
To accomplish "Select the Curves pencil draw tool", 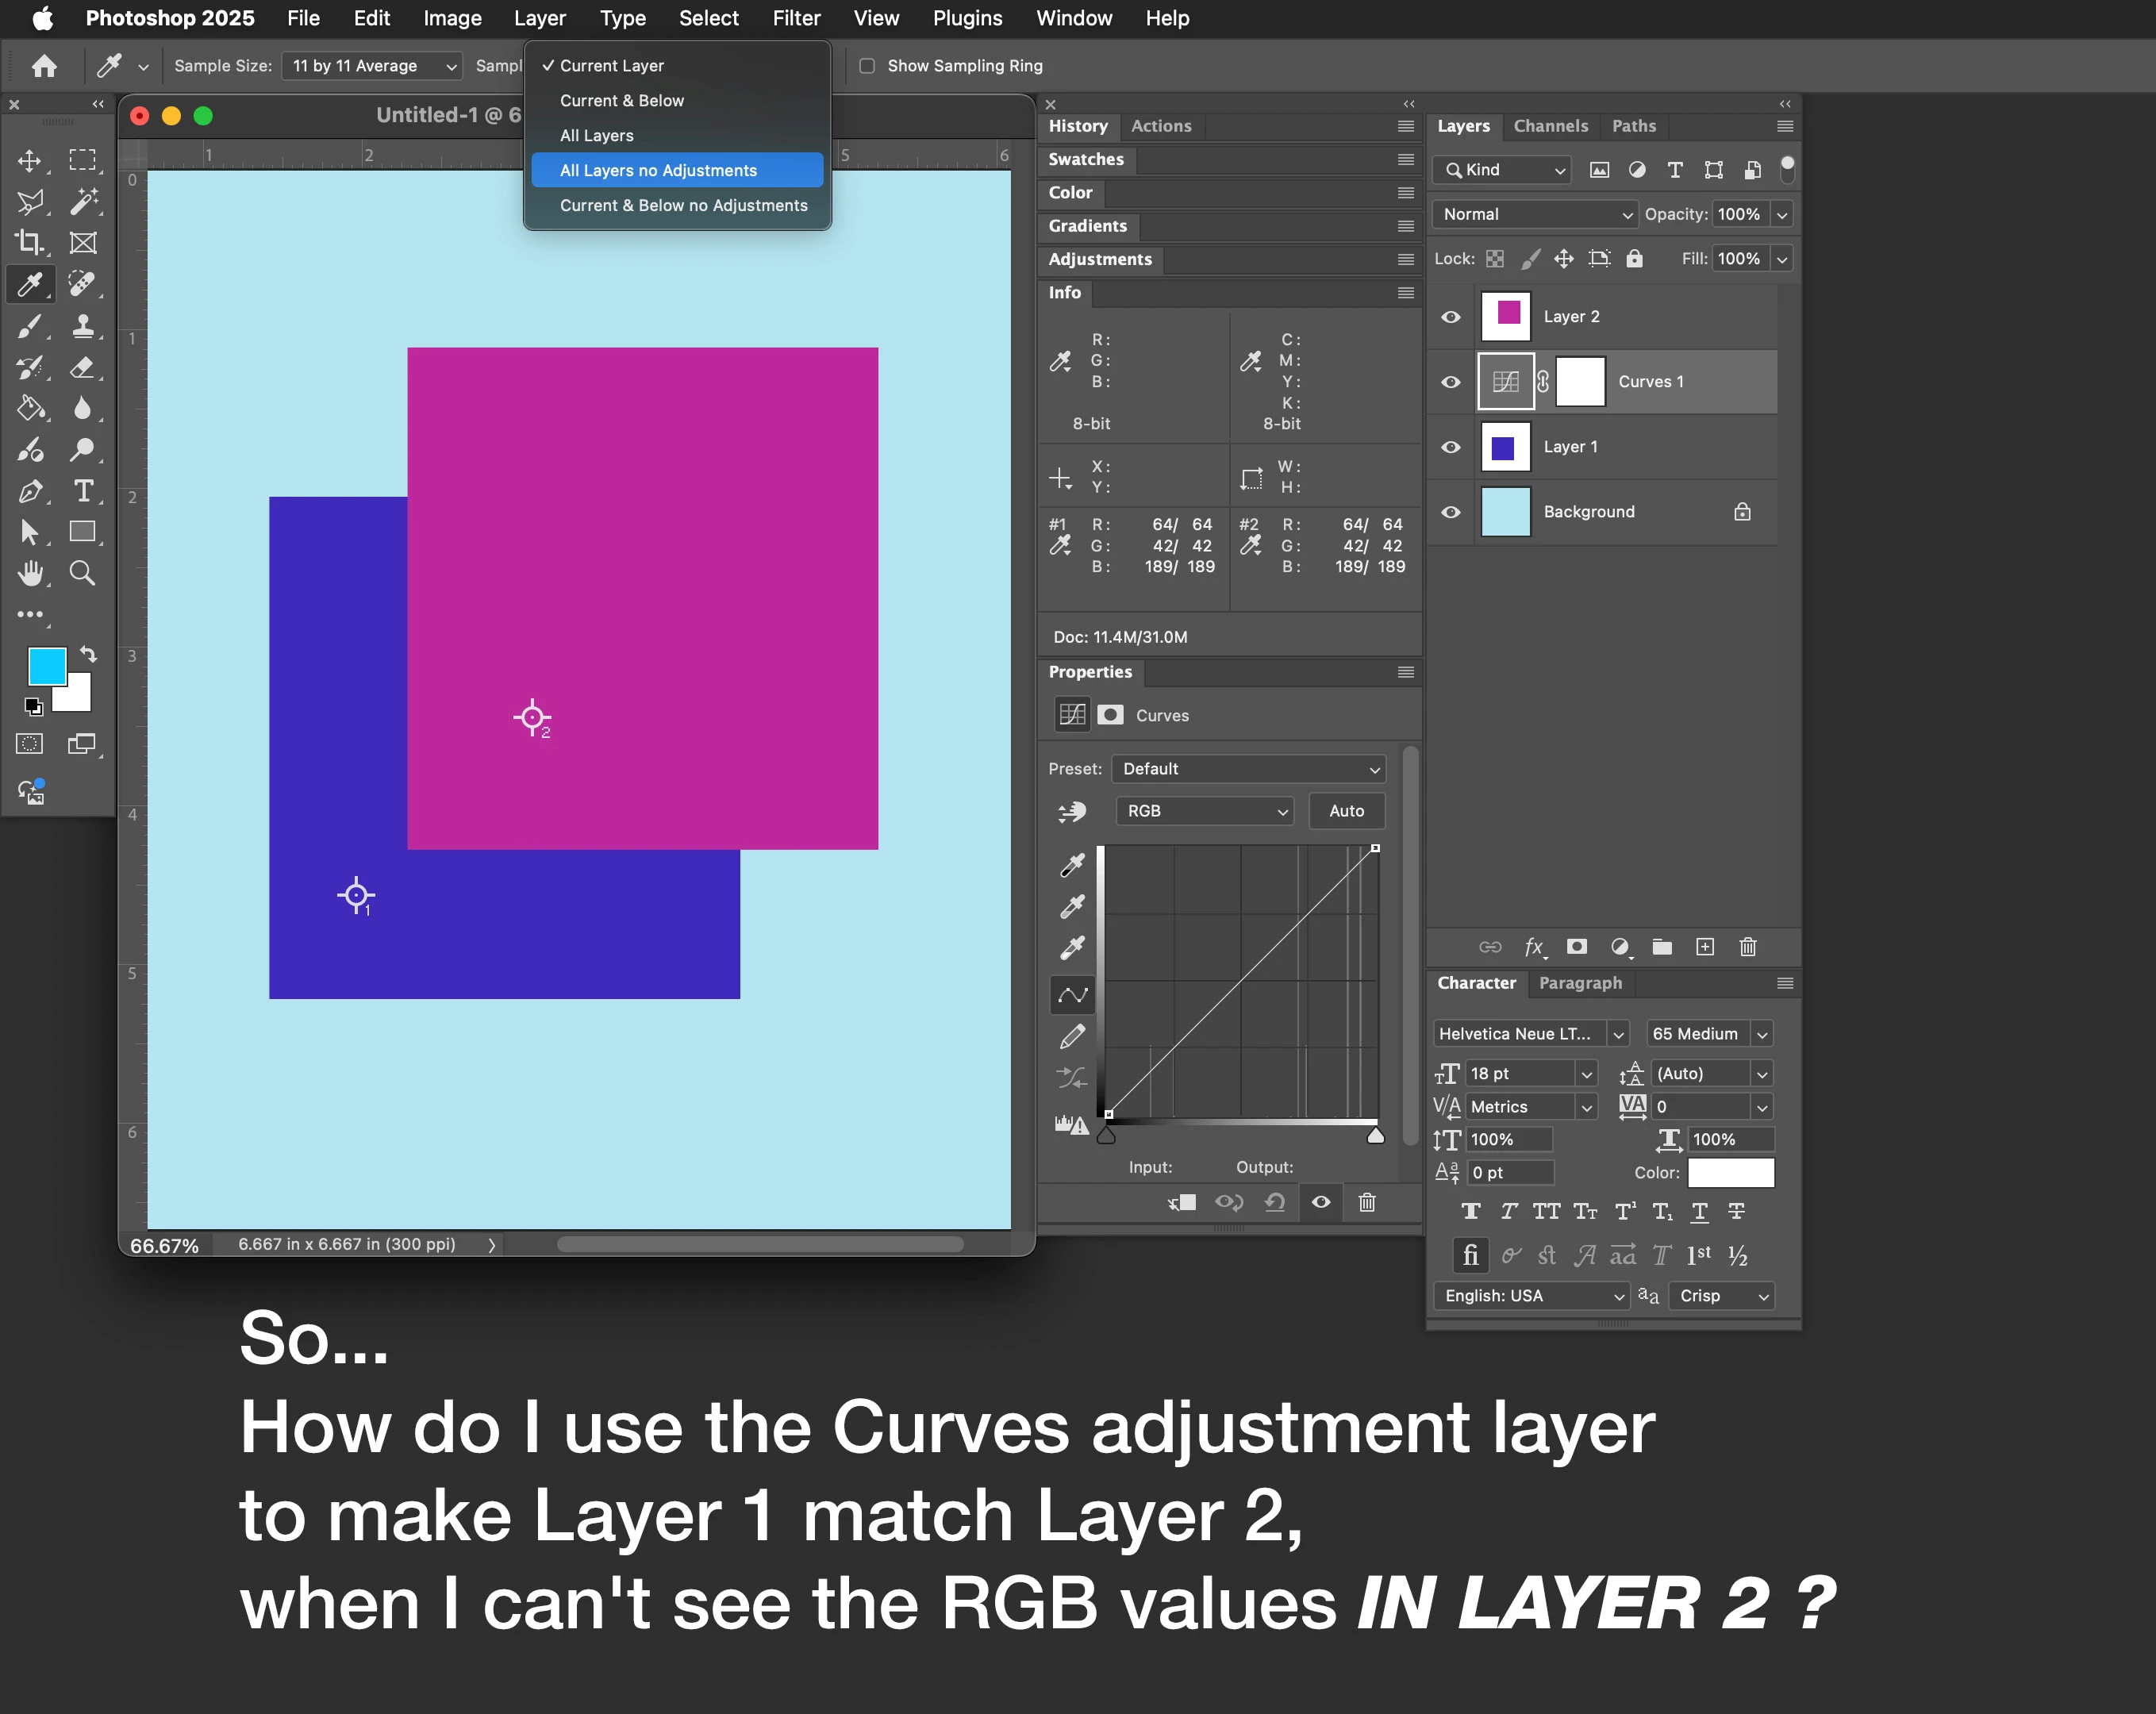I will (x=1072, y=1037).
